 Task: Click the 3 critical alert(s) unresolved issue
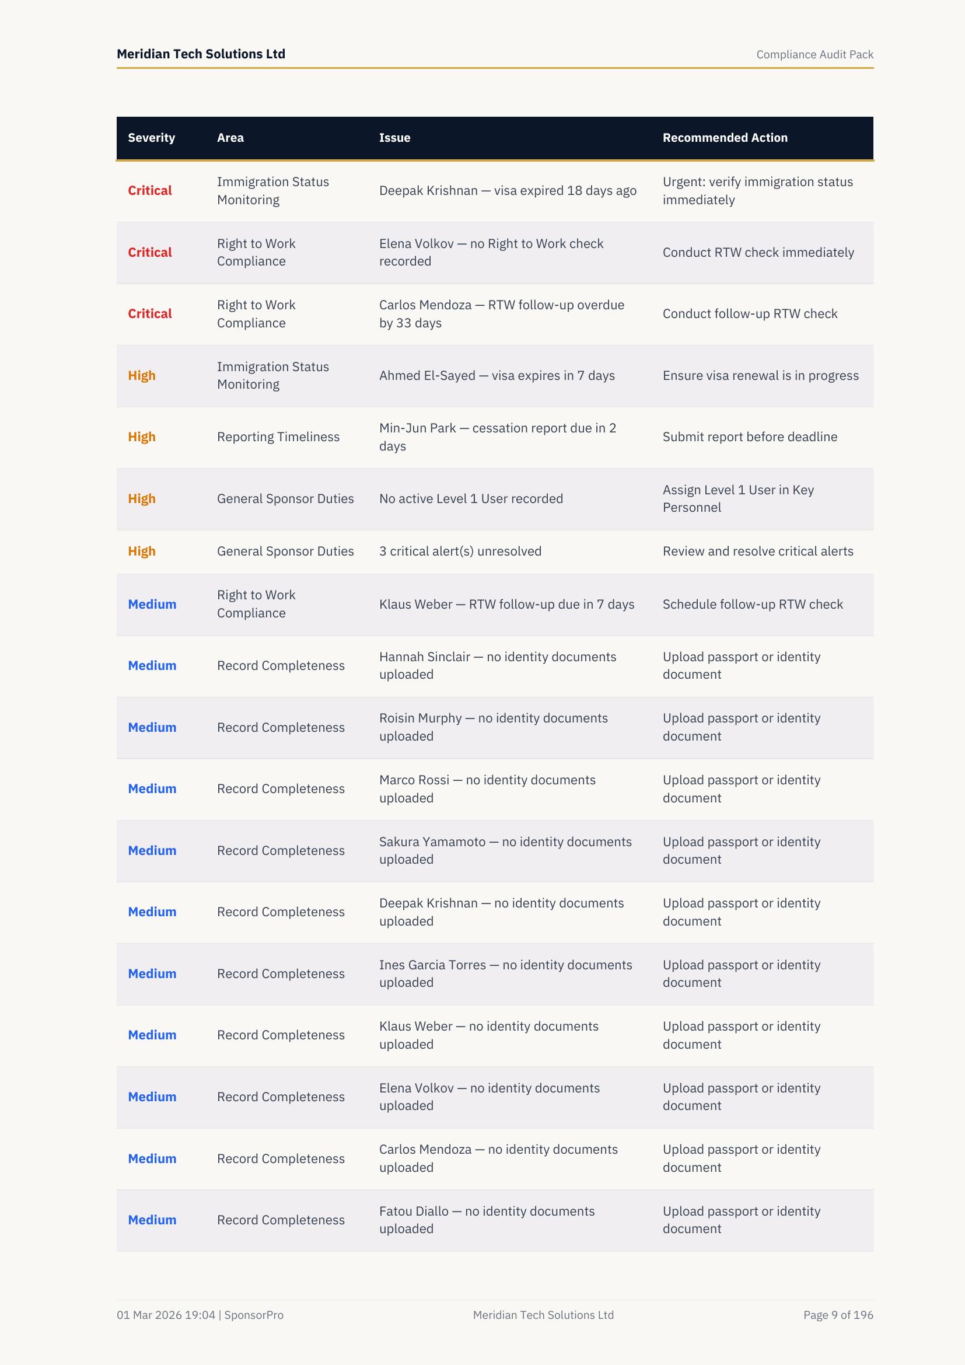[x=460, y=551]
